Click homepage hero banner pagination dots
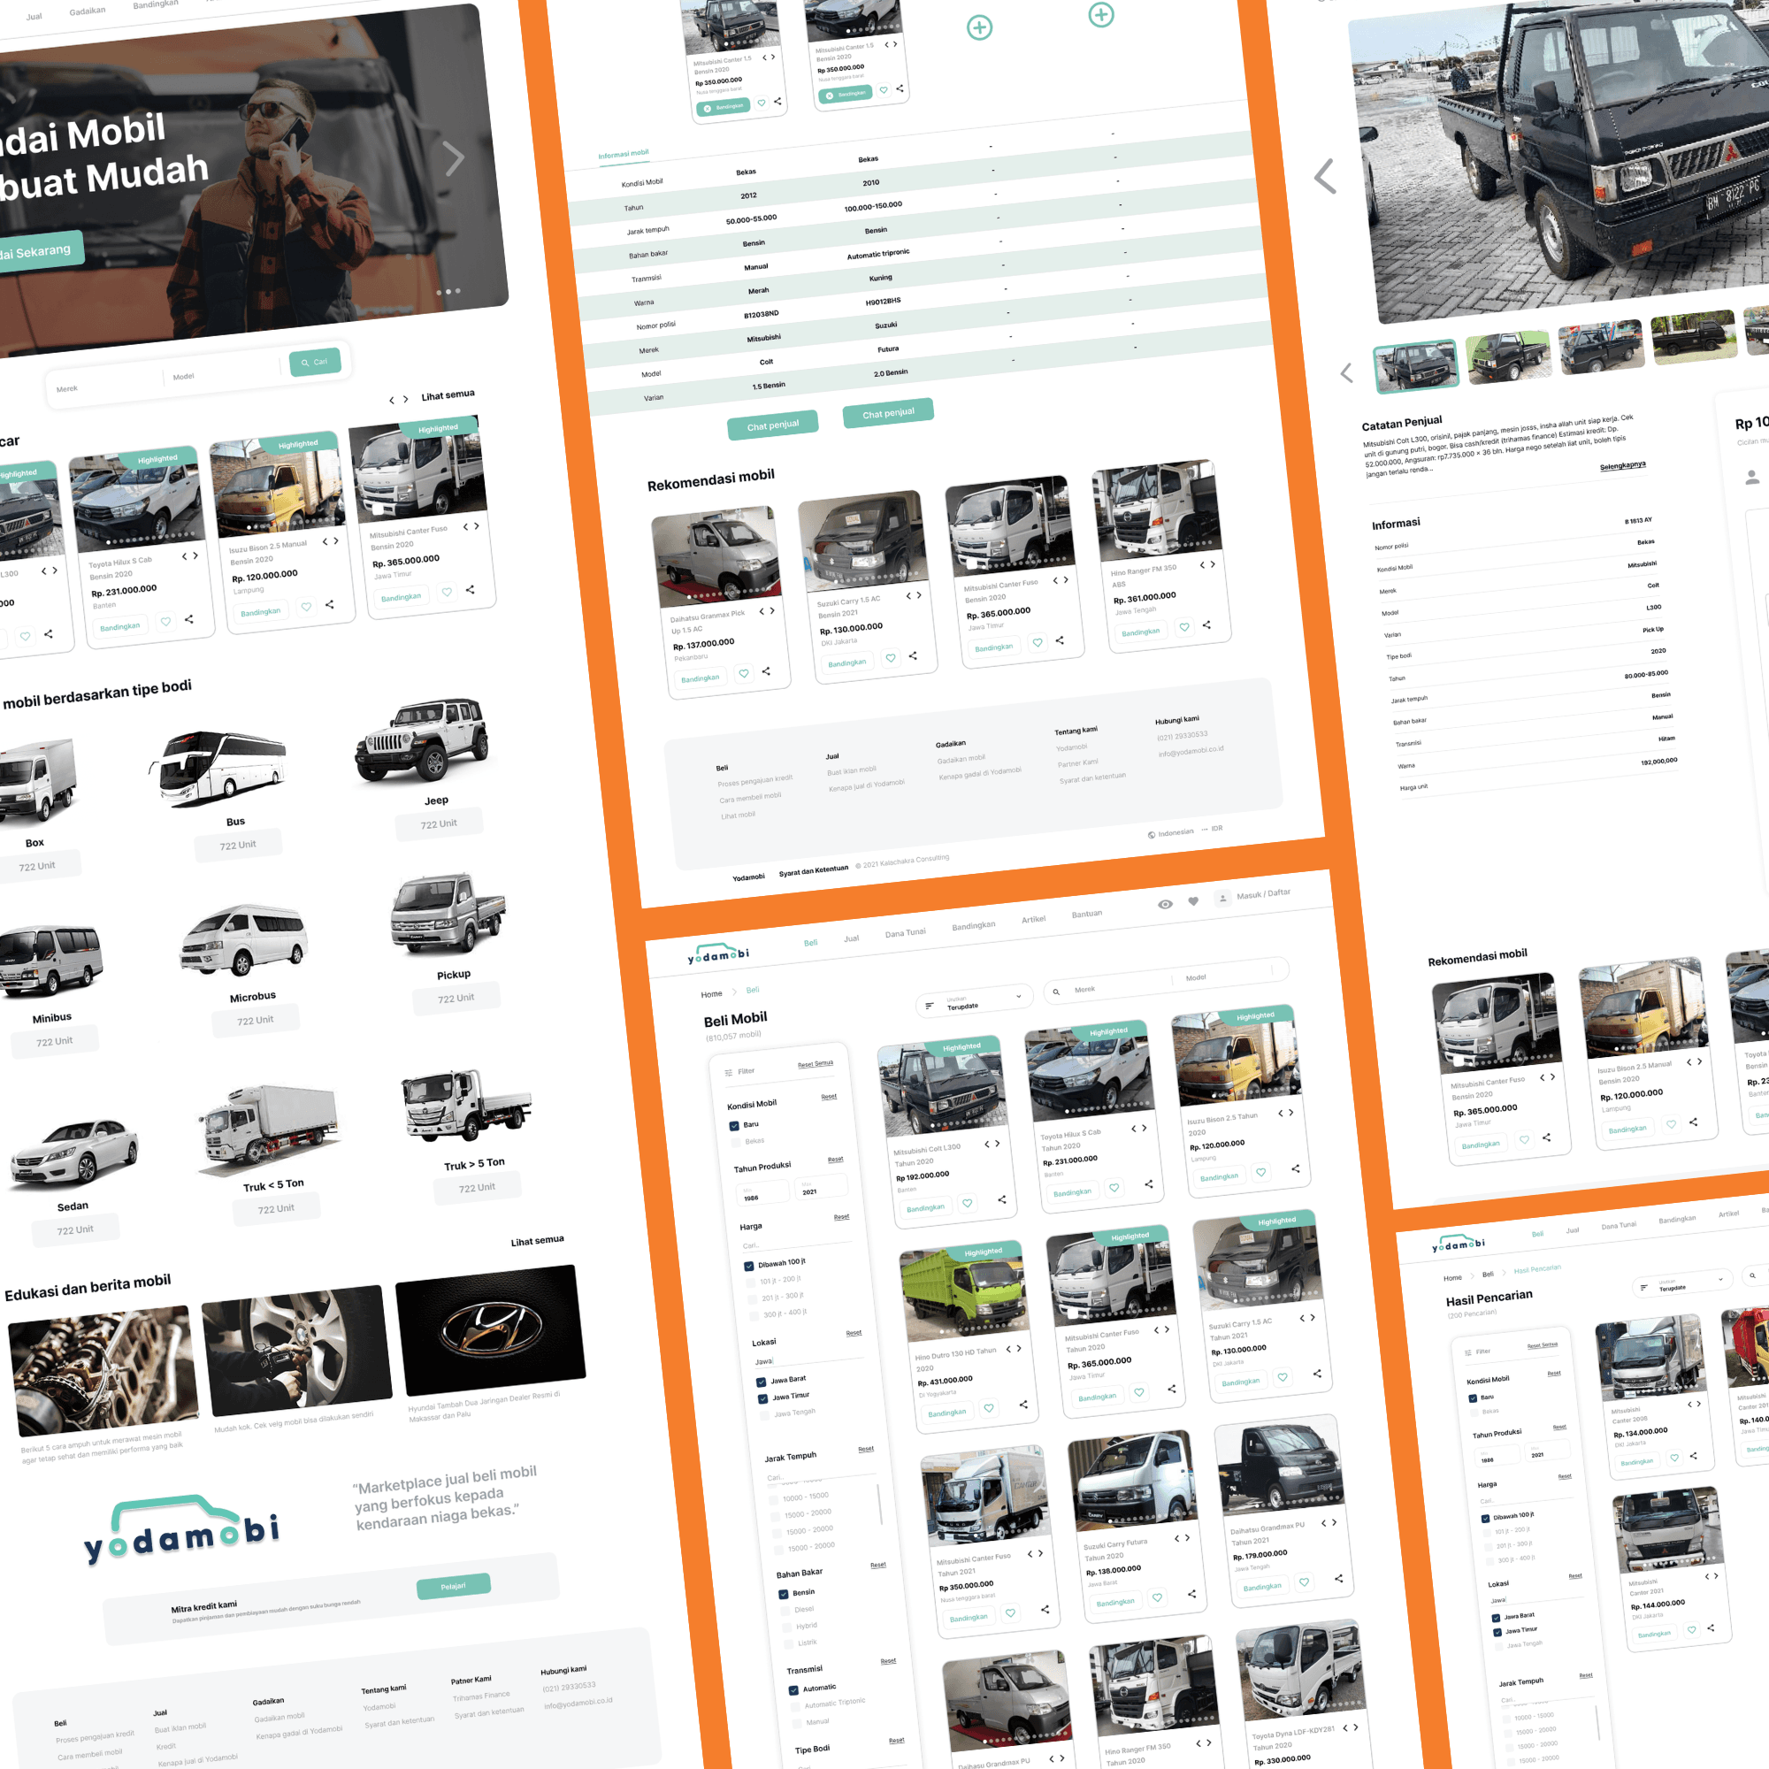The image size is (1769, 1769). coord(448,292)
